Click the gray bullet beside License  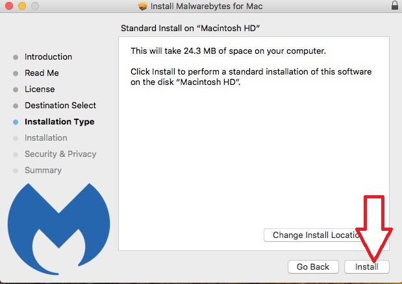[16, 89]
